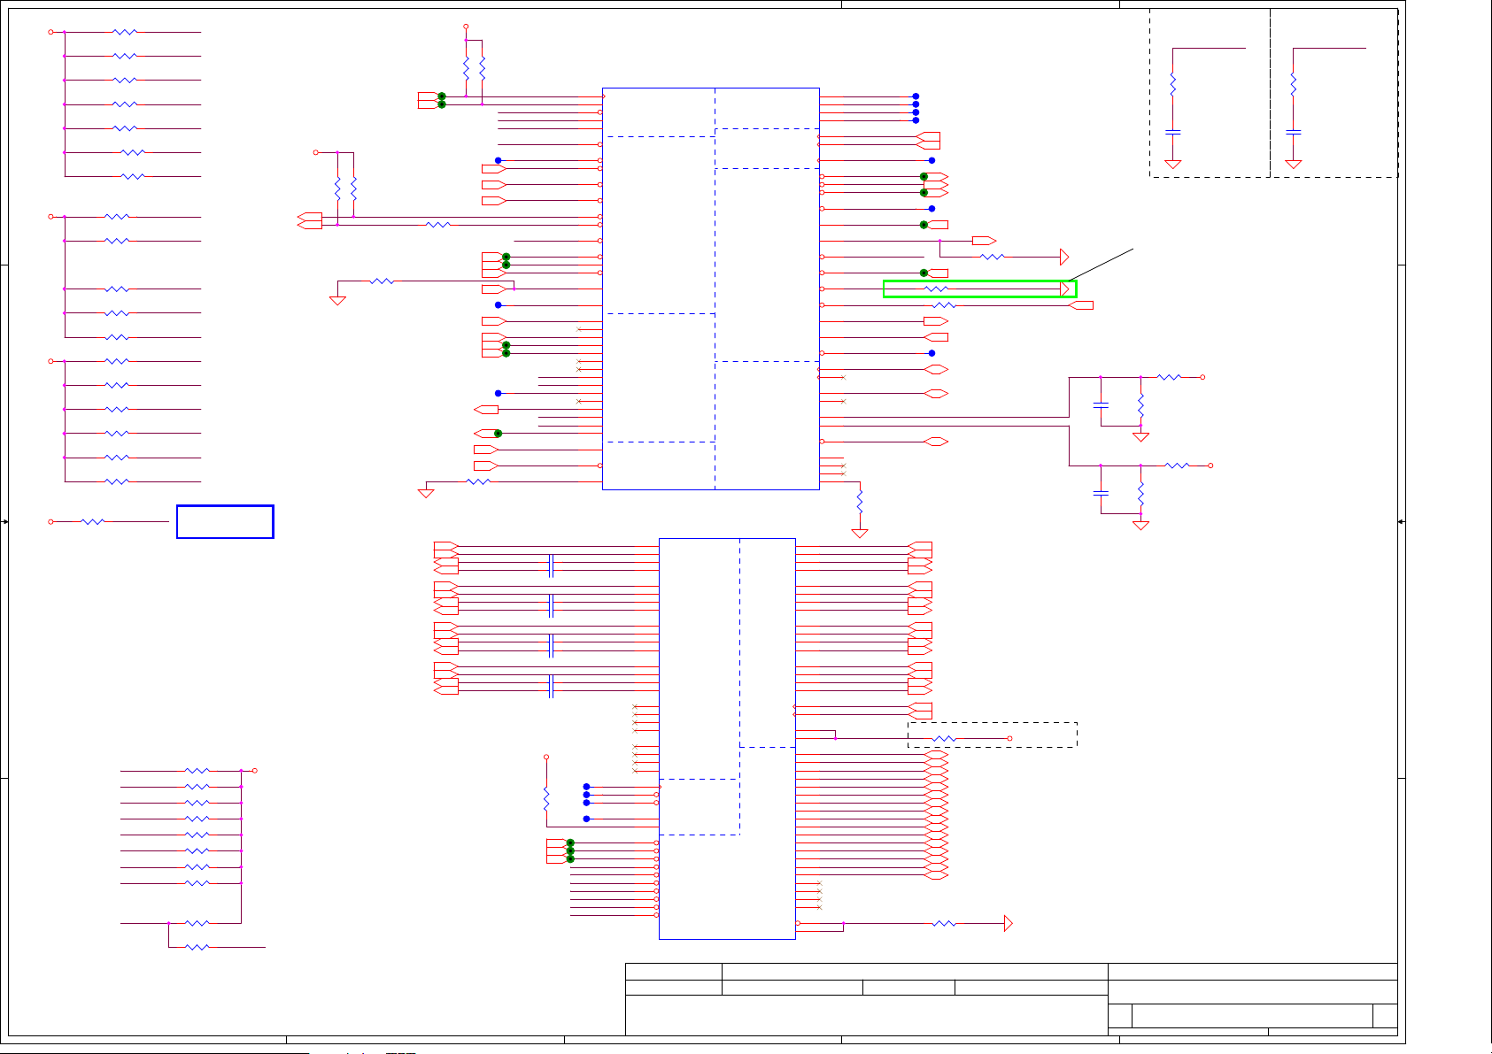The width and height of the screenshot is (1492, 1054).
Task: Select ground symbol at upper chip's bottom-left resistor
Action: (426, 493)
